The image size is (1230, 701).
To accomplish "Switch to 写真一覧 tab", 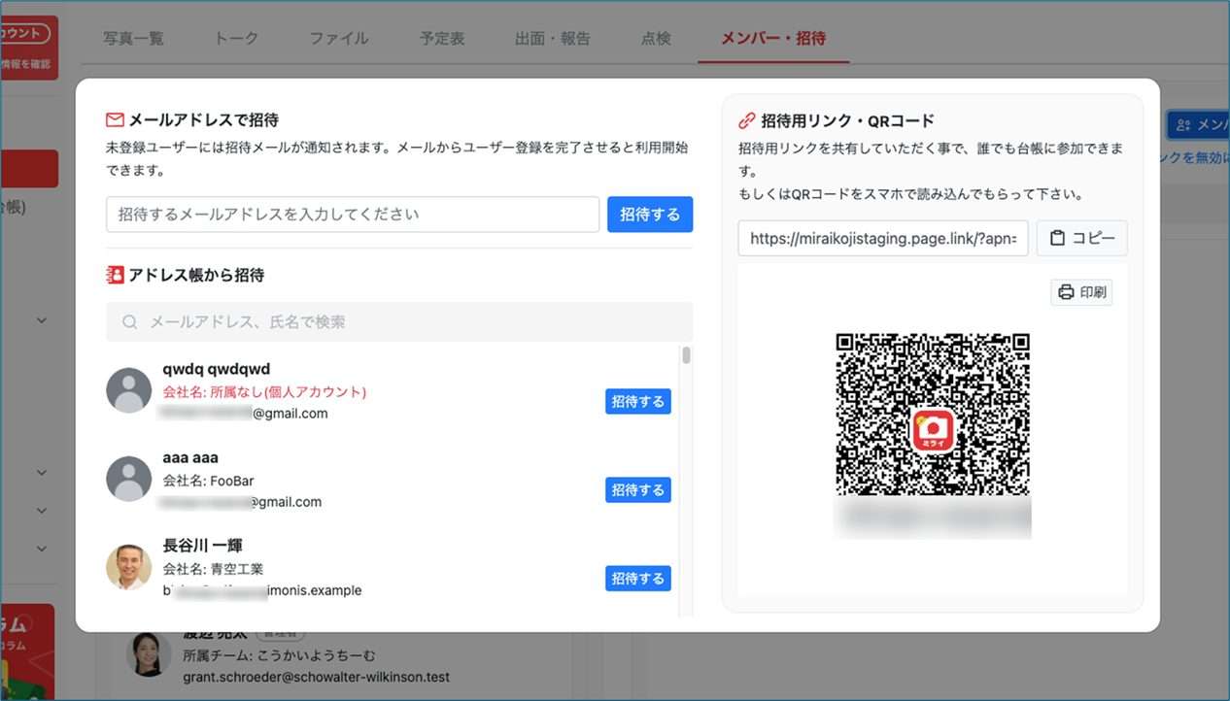I will (134, 39).
